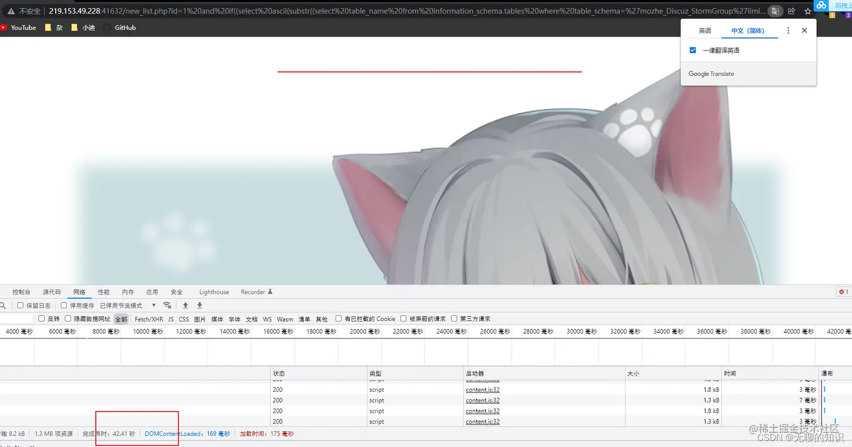Viewport: 852px width, 447px height.
Task: Click the 完成用时: 42.41 秒 status text
Action: pos(109,433)
